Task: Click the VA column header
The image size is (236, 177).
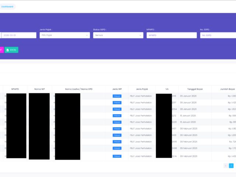Action: pyautogui.click(x=167, y=89)
